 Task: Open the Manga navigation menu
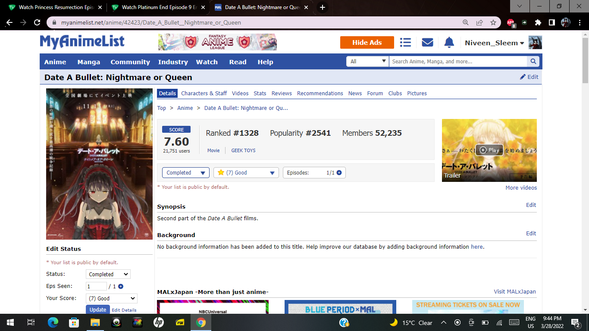click(89, 62)
